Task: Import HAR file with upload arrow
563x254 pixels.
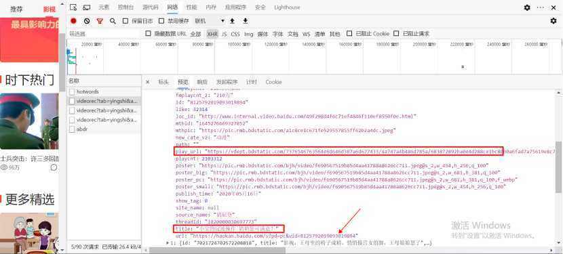Action: [x=232, y=21]
